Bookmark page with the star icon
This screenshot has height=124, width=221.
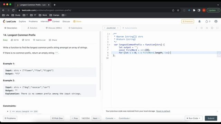click(178, 10)
